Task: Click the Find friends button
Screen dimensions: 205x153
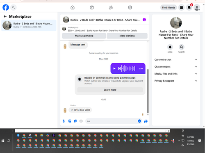Action: pos(169,7)
